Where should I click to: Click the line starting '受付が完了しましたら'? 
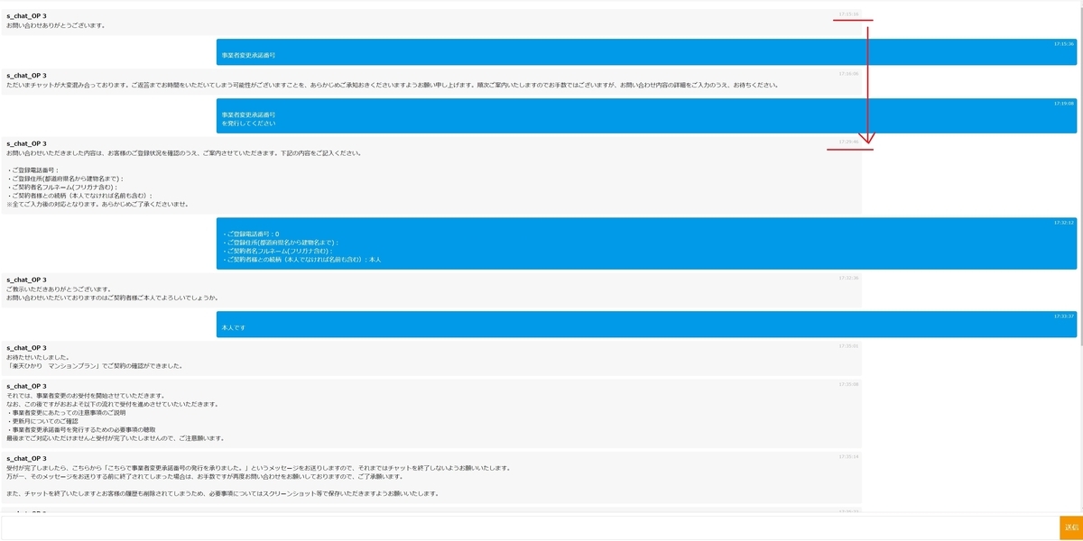pos(258,468)
